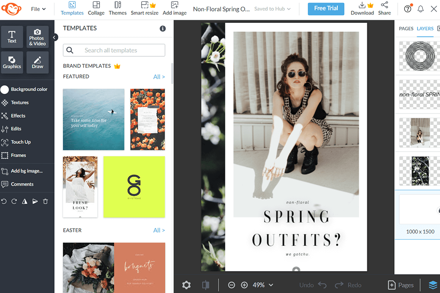Select the Text tool

click(12, 37)
